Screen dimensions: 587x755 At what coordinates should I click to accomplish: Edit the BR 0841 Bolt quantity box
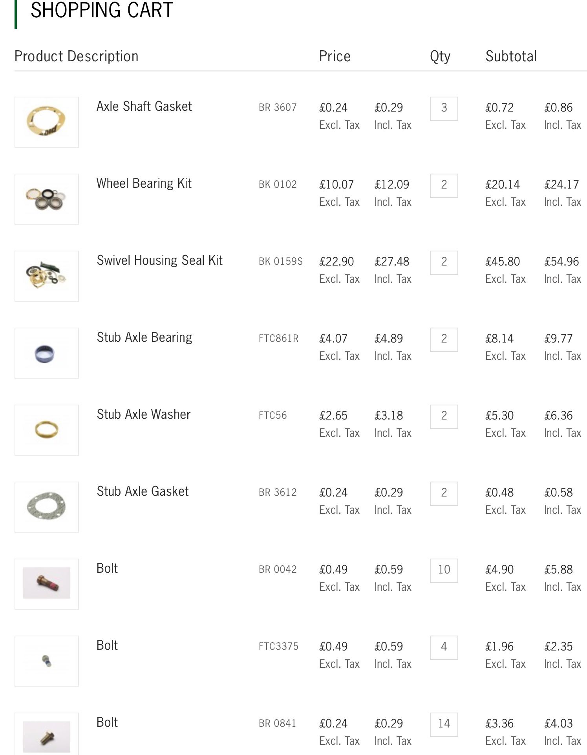coord(444,725)
